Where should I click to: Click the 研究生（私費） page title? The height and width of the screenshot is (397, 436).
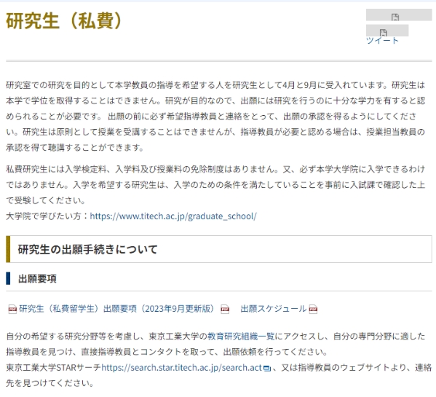point(64,21)
